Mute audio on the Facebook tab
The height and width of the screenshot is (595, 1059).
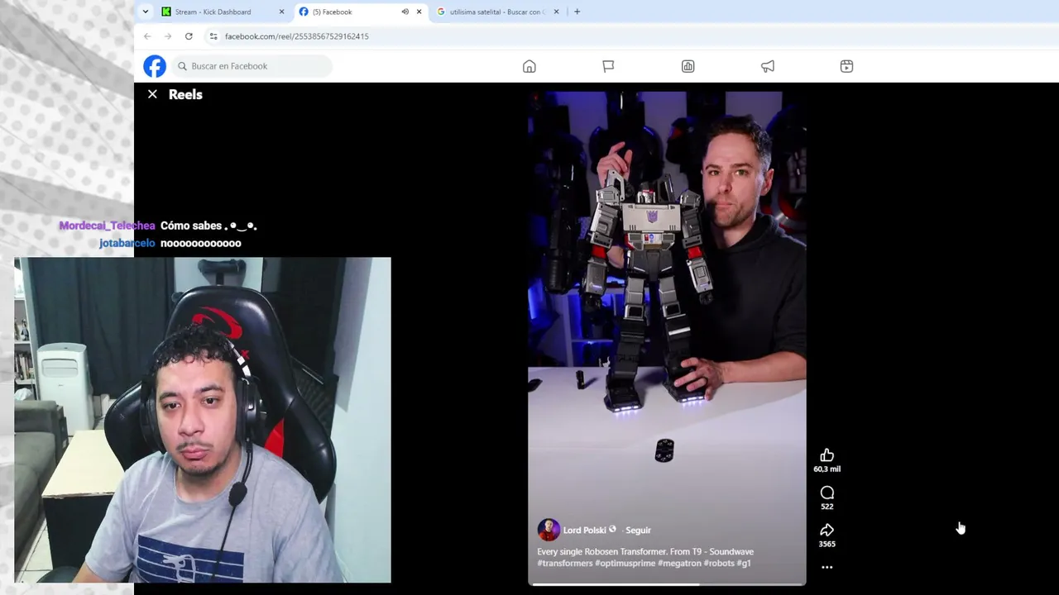(405, 12)
